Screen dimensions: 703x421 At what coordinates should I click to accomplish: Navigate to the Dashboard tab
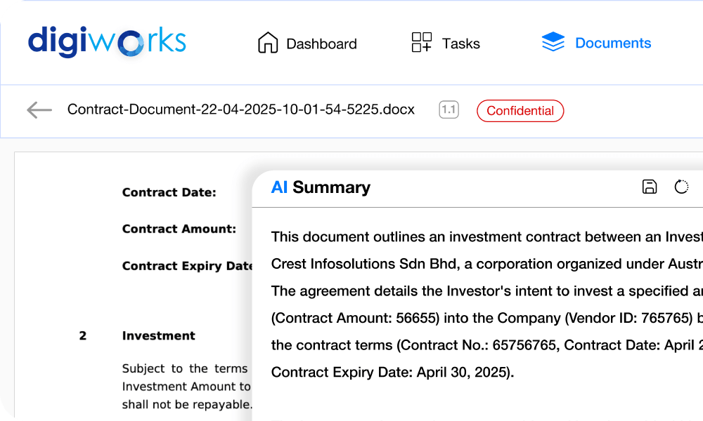[x=320, y=44]
